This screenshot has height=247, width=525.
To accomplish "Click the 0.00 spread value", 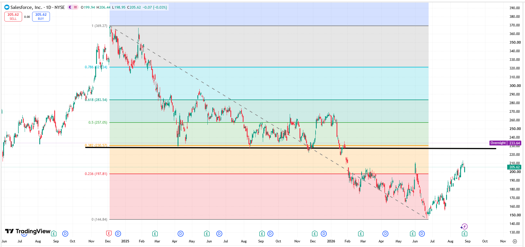I will (x=27, y=17).
